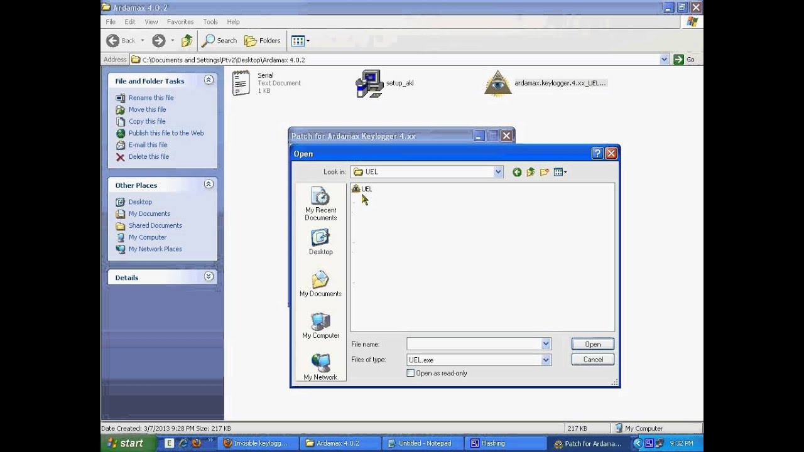804x452 pixels.
Task: Open My Recent Documents place
Action: click(320, 204)
